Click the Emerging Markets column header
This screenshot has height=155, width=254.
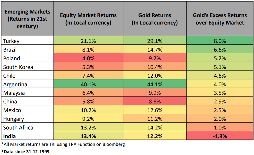point(27,19)
